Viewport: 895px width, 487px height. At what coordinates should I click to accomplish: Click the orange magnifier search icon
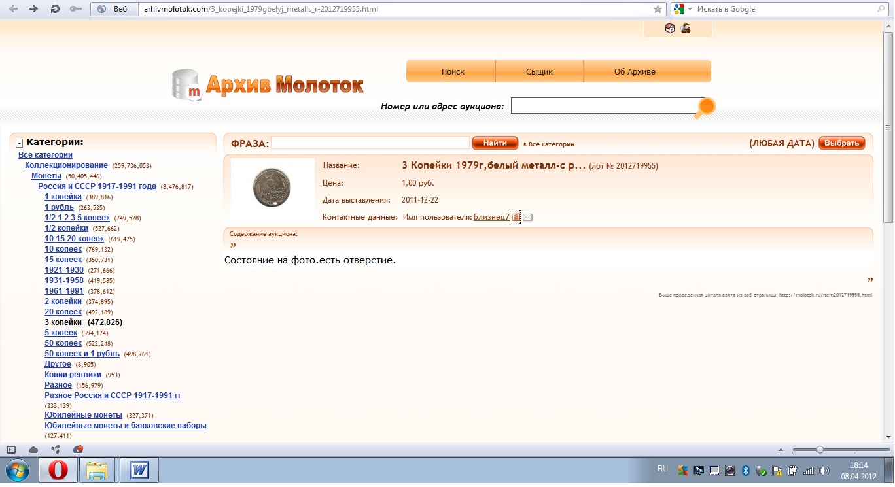705,107
